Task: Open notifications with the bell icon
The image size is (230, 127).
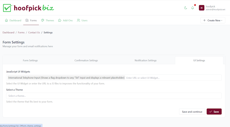Action: point(193,8)
